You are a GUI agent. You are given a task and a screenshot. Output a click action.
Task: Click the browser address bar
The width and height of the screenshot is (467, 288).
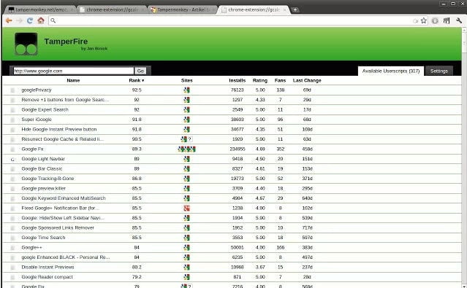point(232,20)
